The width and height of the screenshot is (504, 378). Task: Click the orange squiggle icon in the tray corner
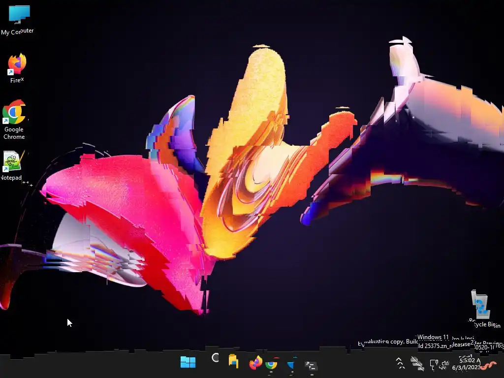pyautogui.click(x=489, y=366)
